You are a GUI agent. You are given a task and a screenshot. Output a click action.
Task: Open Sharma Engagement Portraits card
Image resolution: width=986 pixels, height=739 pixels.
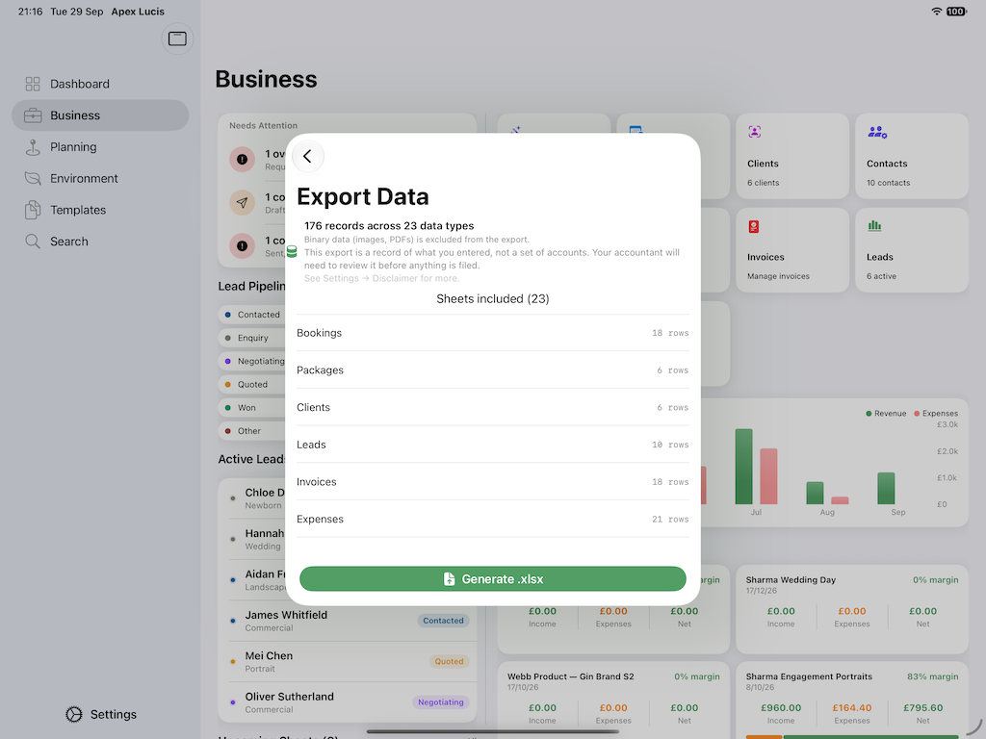pyautogui.click(x=852, y=700)
